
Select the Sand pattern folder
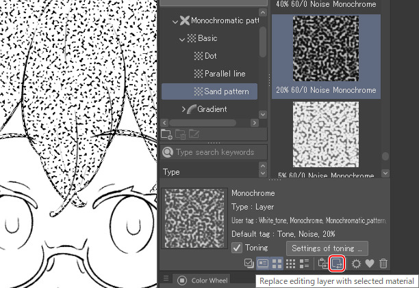click(x=209, y=91)
